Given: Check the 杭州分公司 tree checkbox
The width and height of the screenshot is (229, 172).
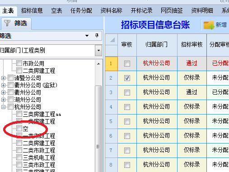Looking at the screenshot, I should [x=11, y=107].
